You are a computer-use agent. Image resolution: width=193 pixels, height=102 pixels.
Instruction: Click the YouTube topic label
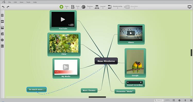(x=63, y=29)
